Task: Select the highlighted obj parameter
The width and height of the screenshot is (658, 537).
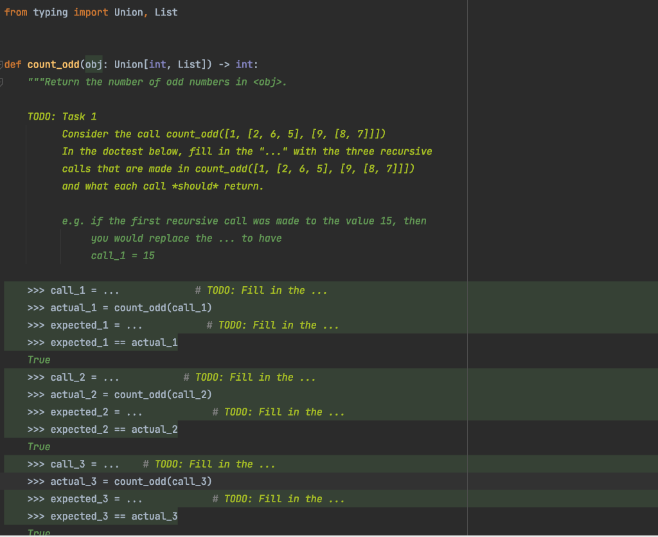Action: pos(94,64)
